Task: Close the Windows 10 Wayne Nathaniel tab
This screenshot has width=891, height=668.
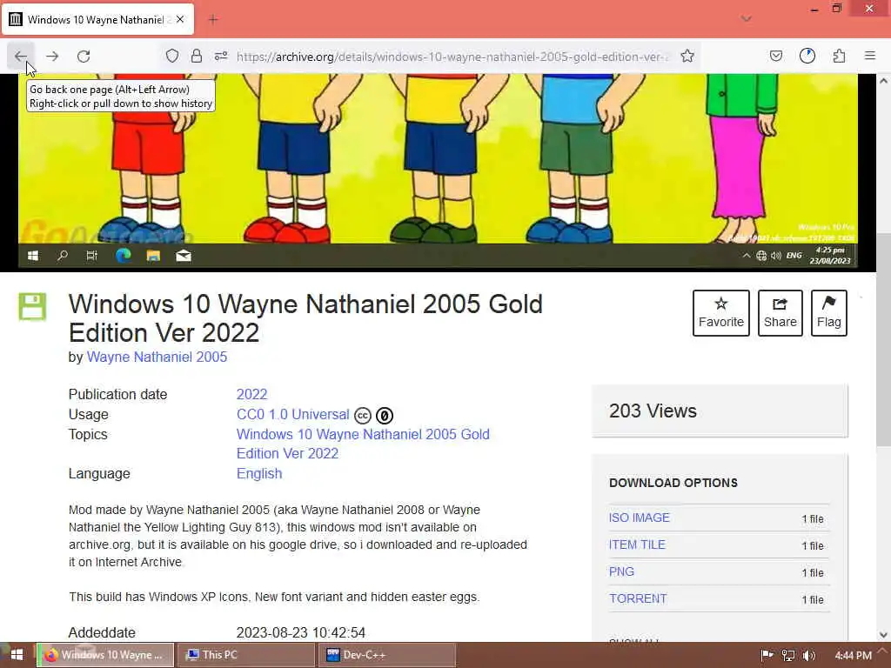Action: click(x=180, y=19)
